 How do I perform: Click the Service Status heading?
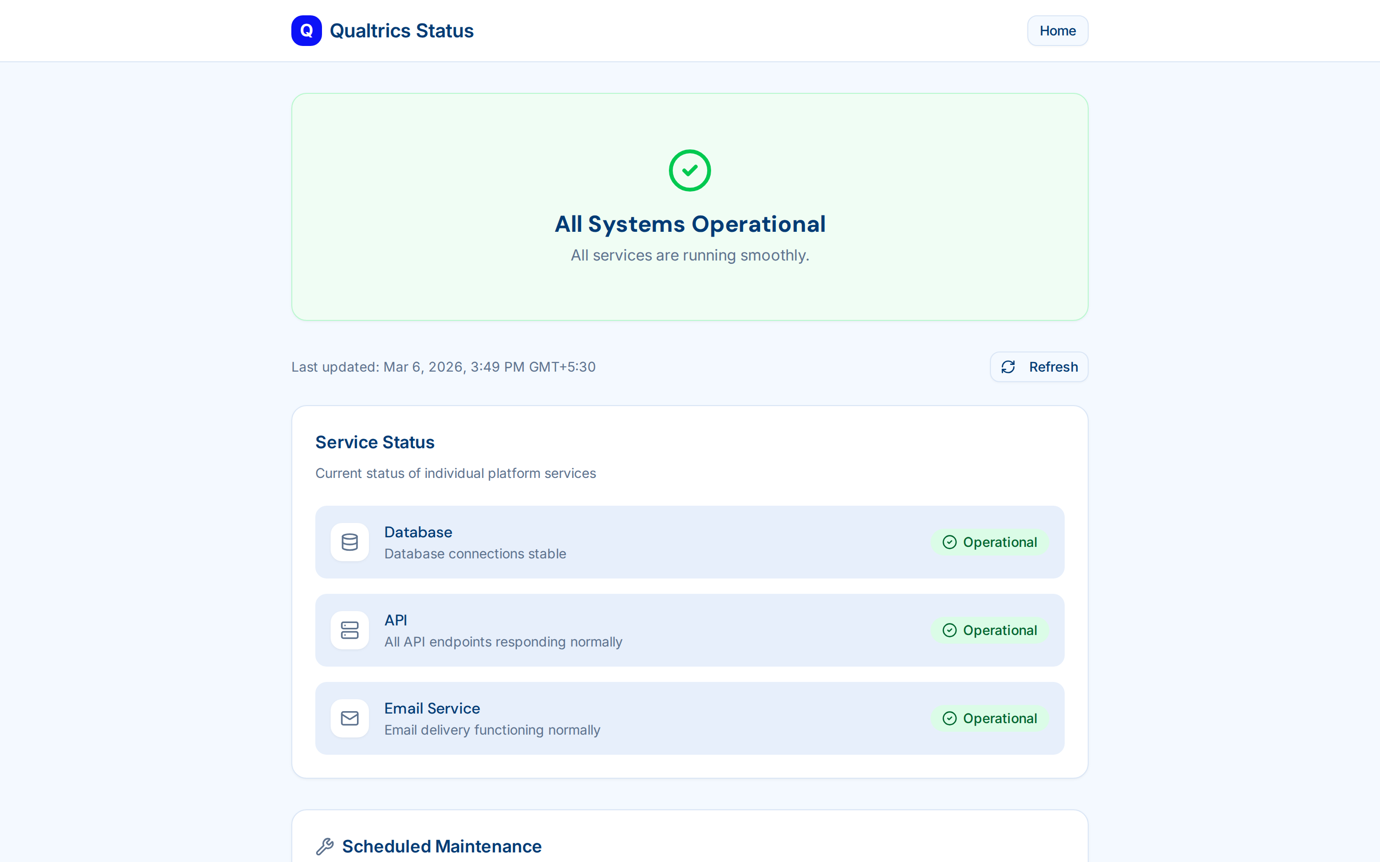(x=375, y=442)
